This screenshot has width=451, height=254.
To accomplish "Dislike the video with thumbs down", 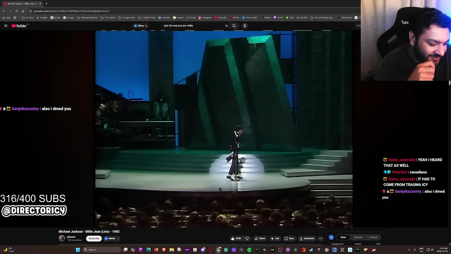I will [247, 238].
